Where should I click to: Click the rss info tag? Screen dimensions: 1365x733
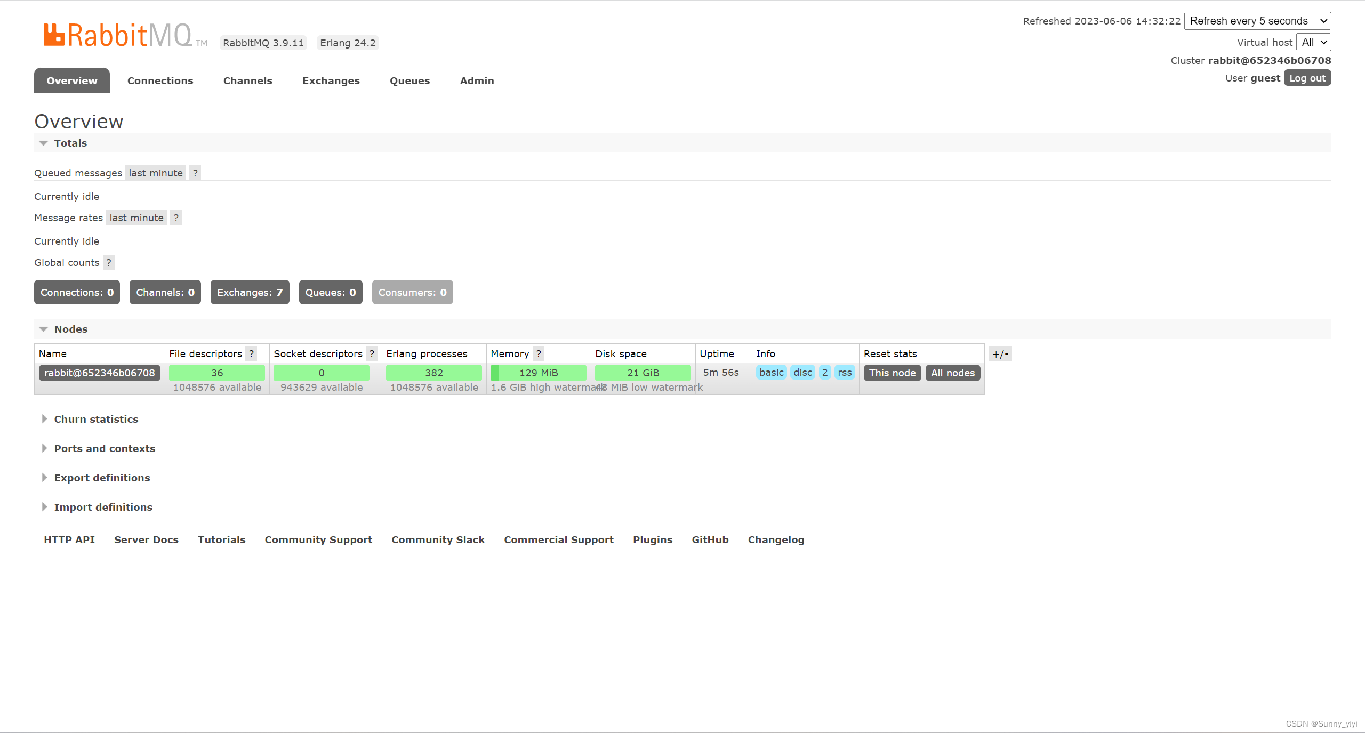pos(845,372)
